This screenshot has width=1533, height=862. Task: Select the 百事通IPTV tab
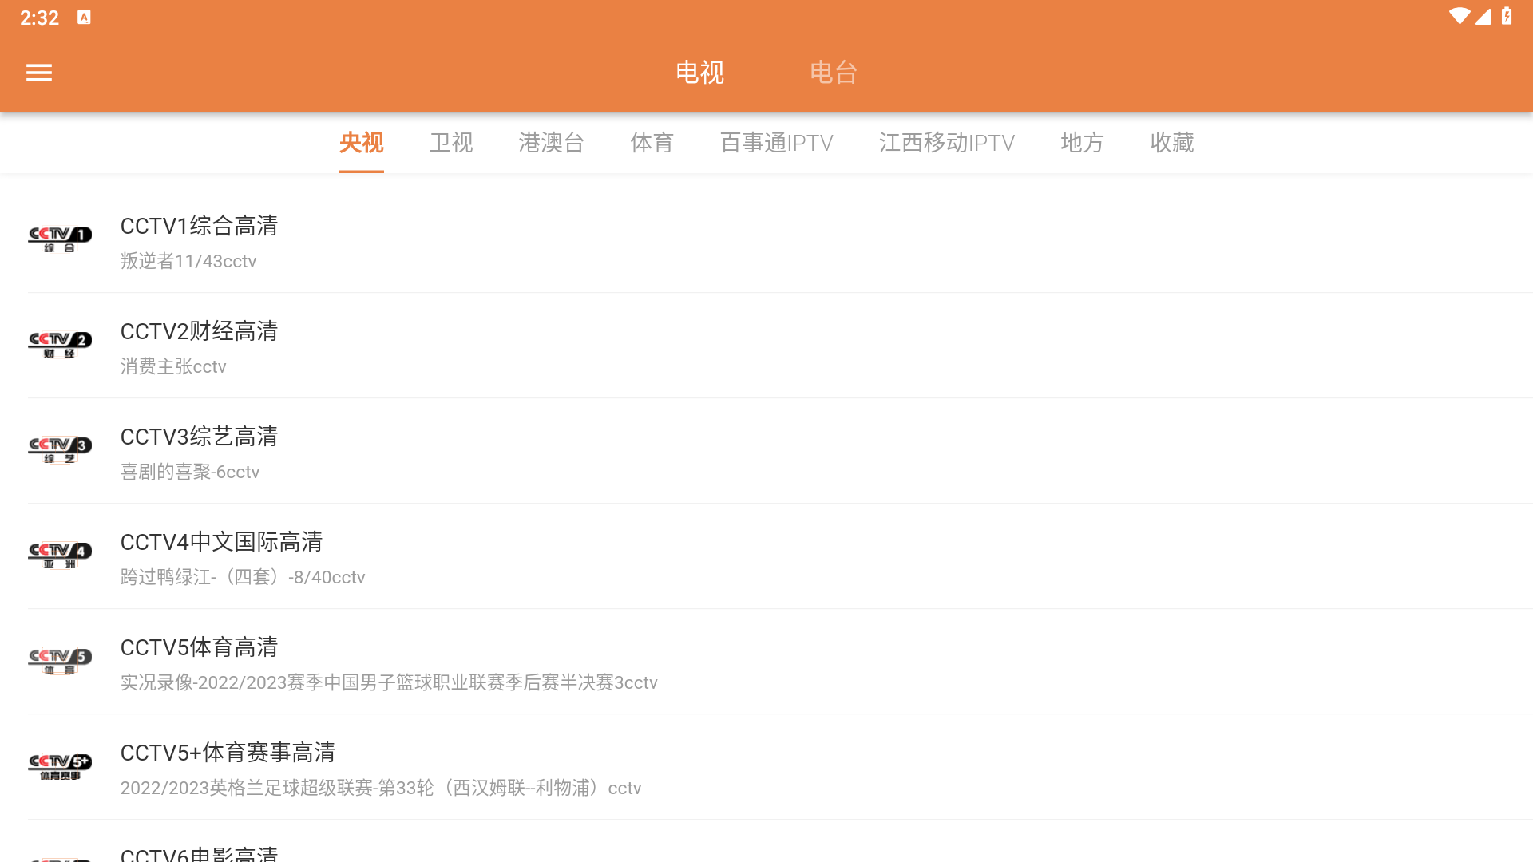(x=776, y=143)
